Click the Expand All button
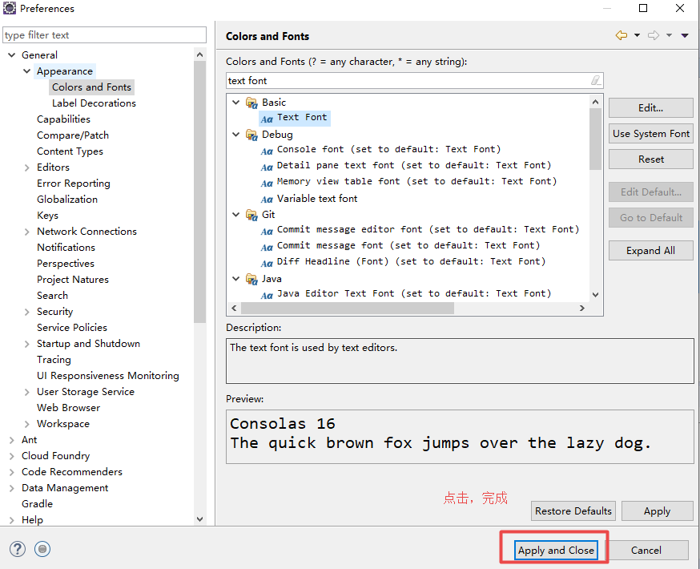Image resolution: width=700 pixels, height=569 pixels. point(650,251)
